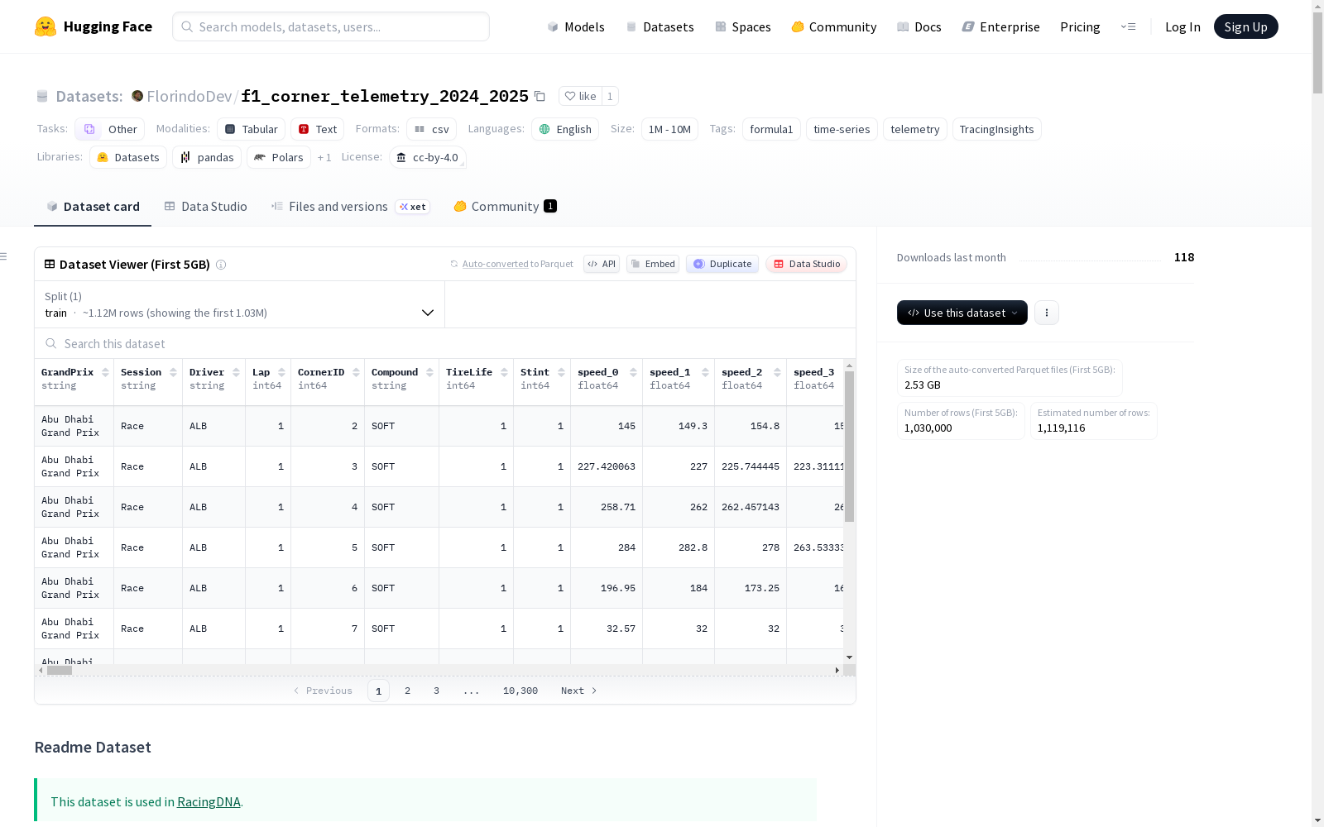Toggle the left sidebar table of contents icon

(x=4, y=256)
